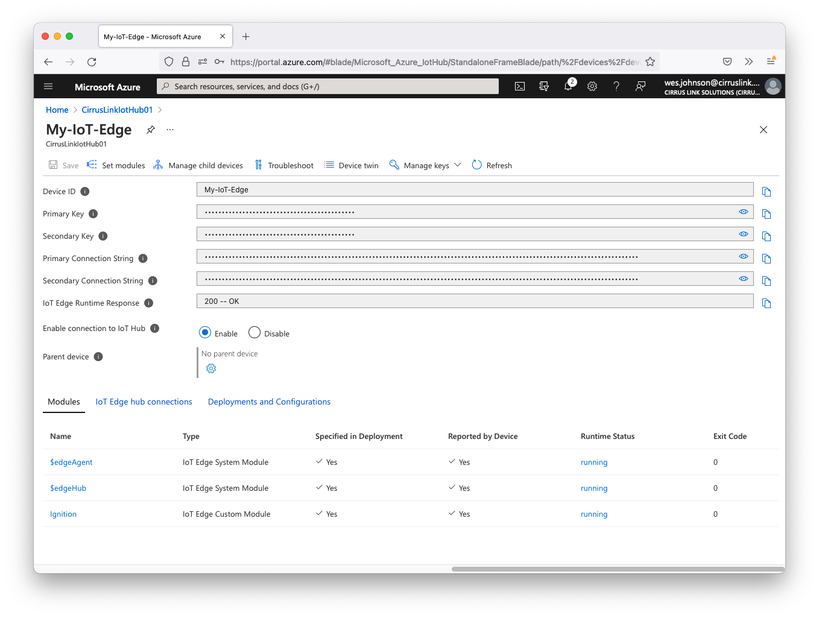Copy the Primary Connection String

click(767, 259)
